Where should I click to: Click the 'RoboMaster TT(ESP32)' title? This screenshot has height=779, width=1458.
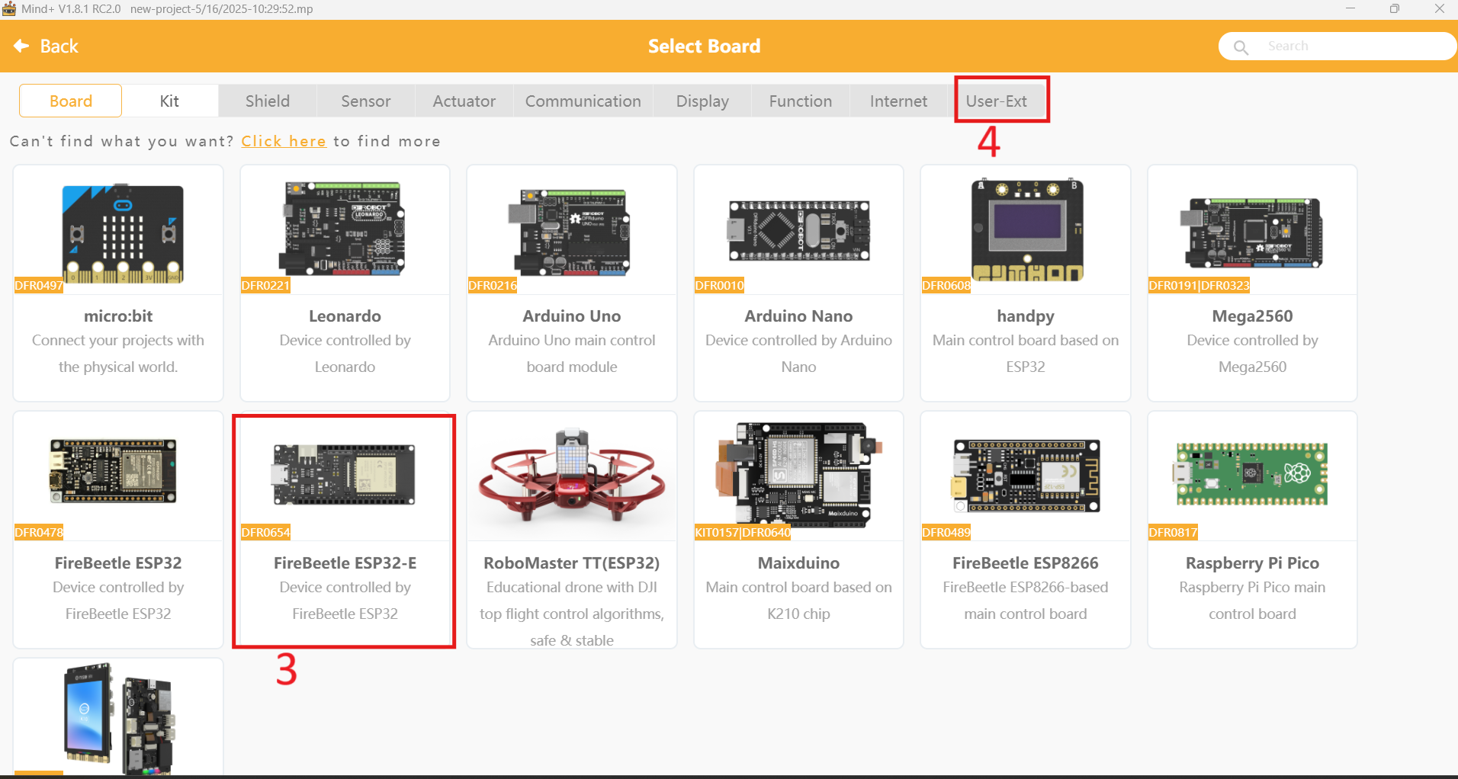click(572, 563)
